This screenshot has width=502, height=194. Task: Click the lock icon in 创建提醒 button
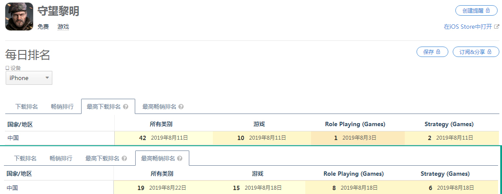click(488, 10)
